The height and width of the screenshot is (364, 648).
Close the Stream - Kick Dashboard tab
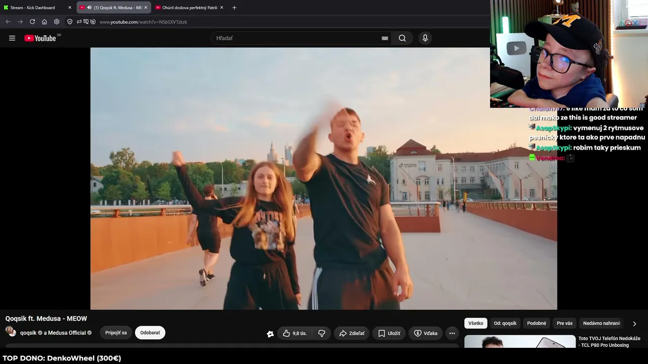point(70,8)
